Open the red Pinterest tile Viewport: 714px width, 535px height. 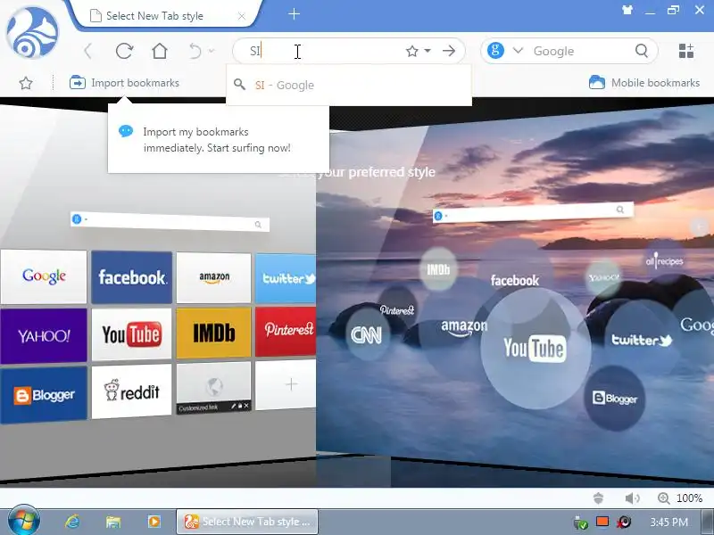click(x=286, y=331)
